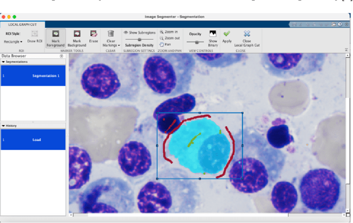
Task: Click Zoom in tool
Action: [x=169, y=32]
